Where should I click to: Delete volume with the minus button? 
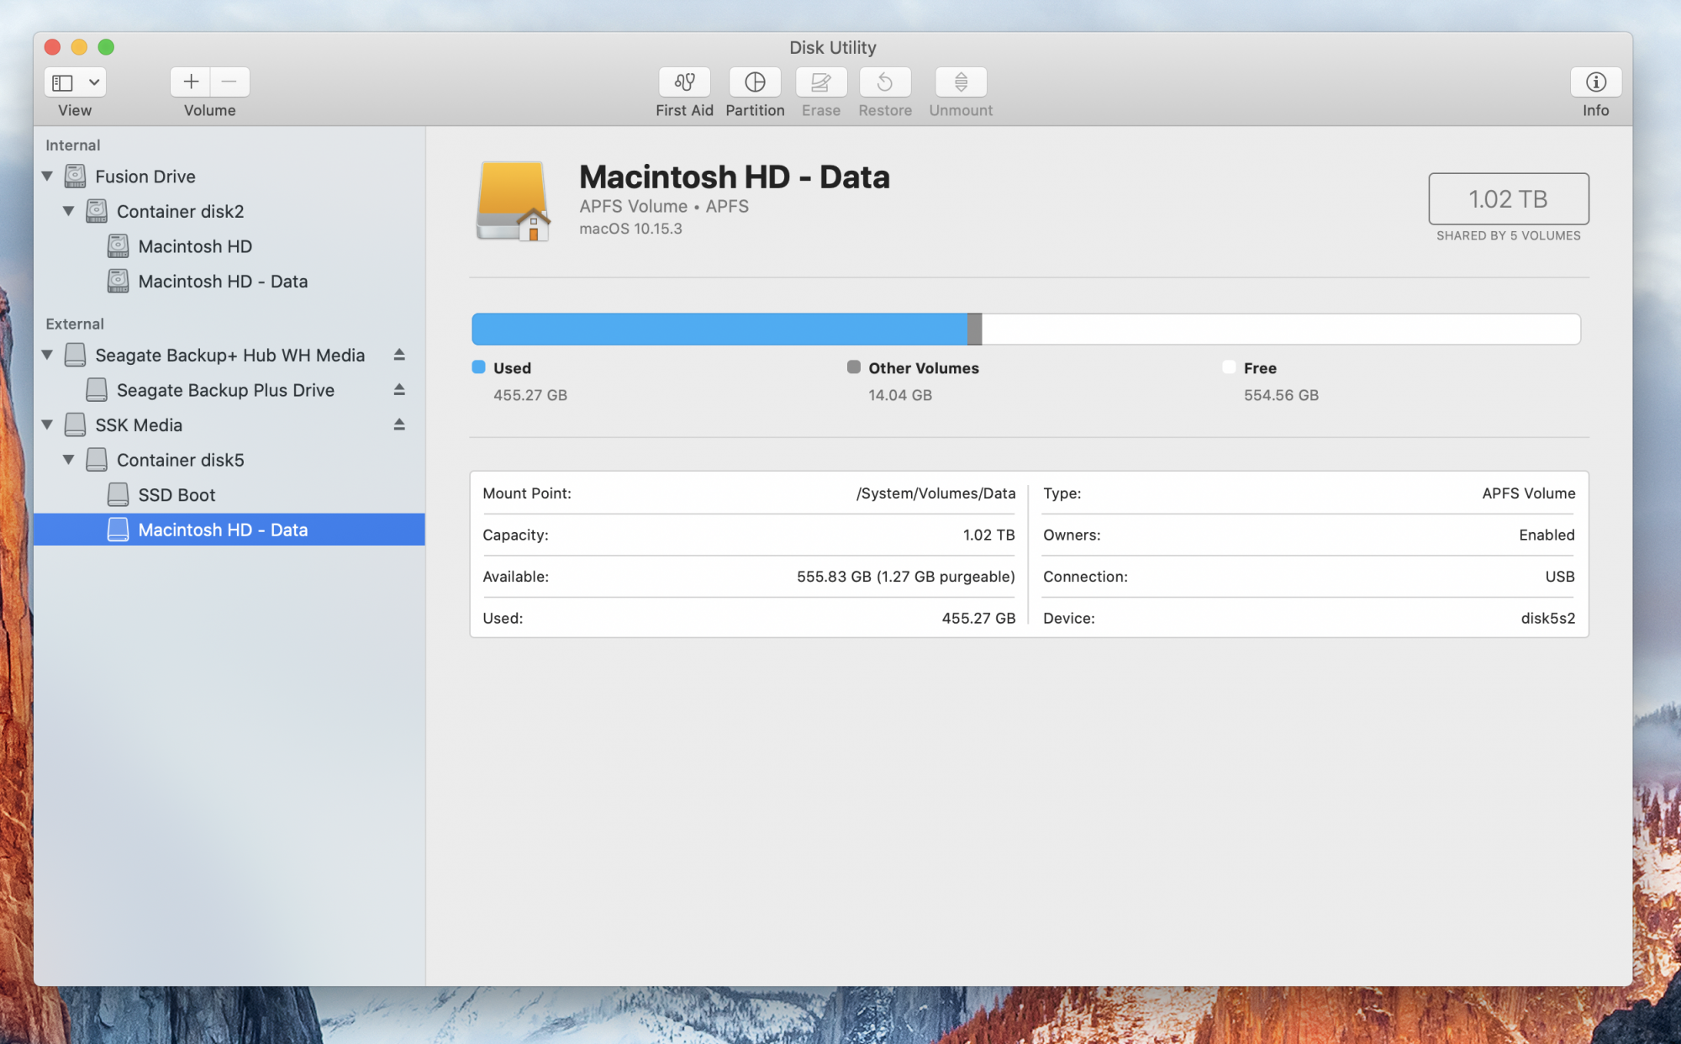click(229, 82)
